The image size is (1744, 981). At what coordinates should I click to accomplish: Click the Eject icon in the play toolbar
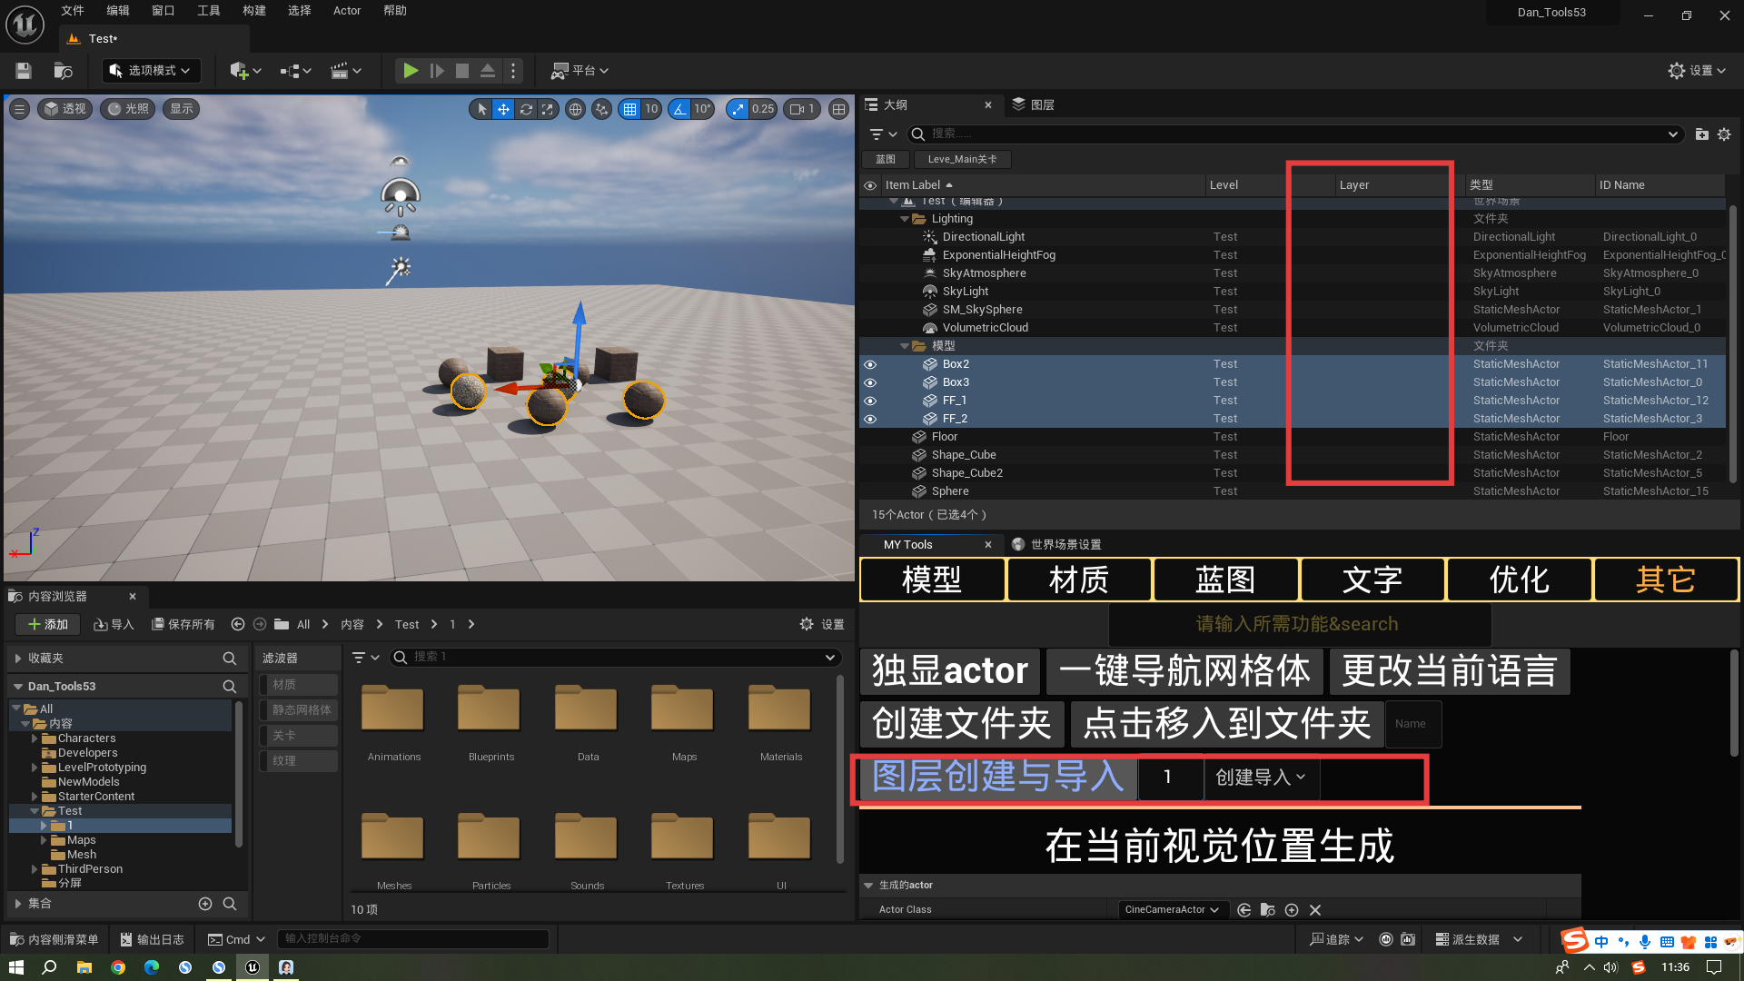click(x=488, y=71)
